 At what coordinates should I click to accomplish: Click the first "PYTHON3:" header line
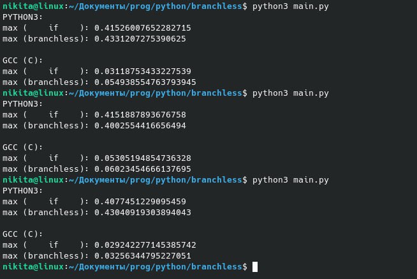23,17
